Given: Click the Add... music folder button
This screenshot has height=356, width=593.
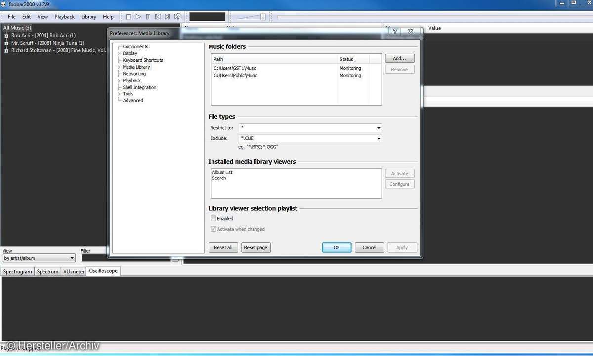Looking at the screenshot, I should tap(400, 58).
